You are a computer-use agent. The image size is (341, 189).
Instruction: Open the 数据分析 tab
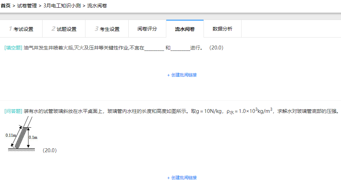[222, 29]
